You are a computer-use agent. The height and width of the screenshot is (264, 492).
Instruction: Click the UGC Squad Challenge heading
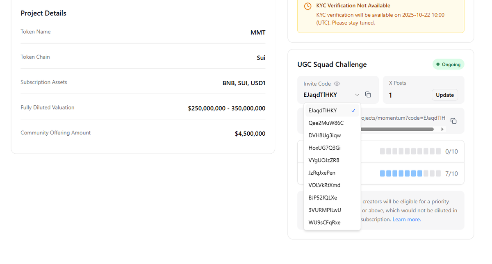pos(332,64)
